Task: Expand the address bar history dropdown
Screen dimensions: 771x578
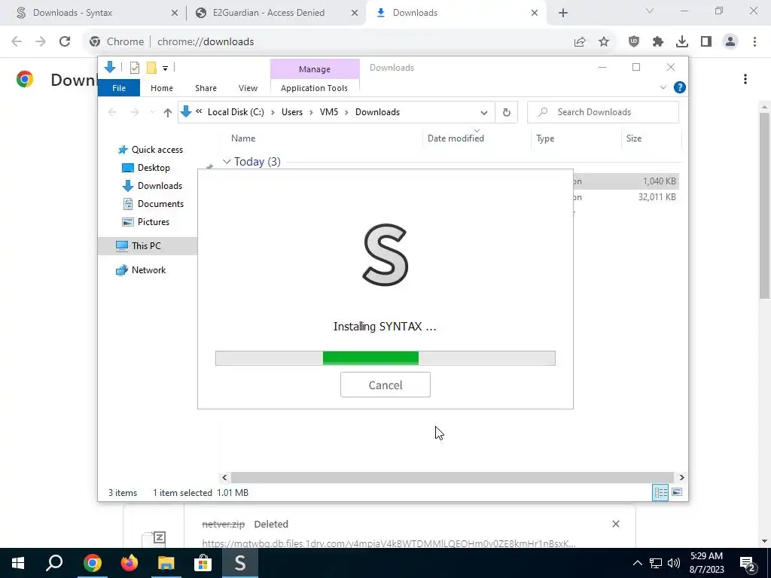Action: 484,113
